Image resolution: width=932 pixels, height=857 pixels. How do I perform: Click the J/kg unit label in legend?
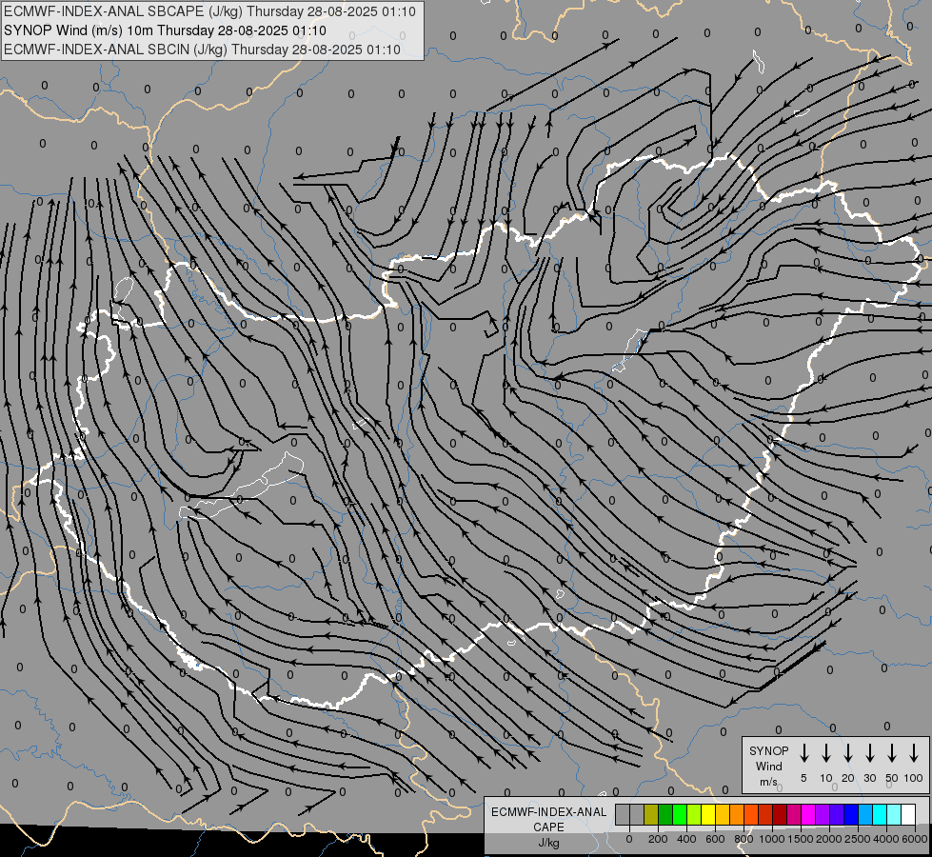pyautogui.click(x=548, y=843)
